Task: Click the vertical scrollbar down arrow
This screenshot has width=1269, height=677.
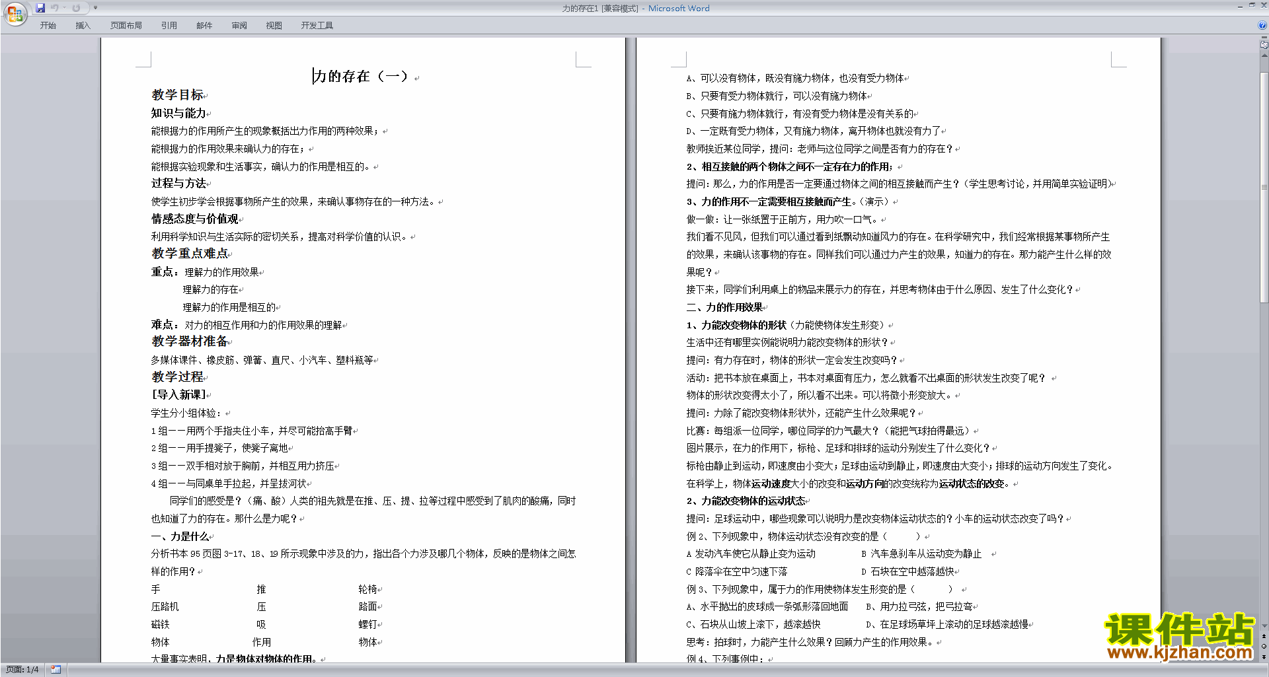Action: click(x=1264, y=625)
